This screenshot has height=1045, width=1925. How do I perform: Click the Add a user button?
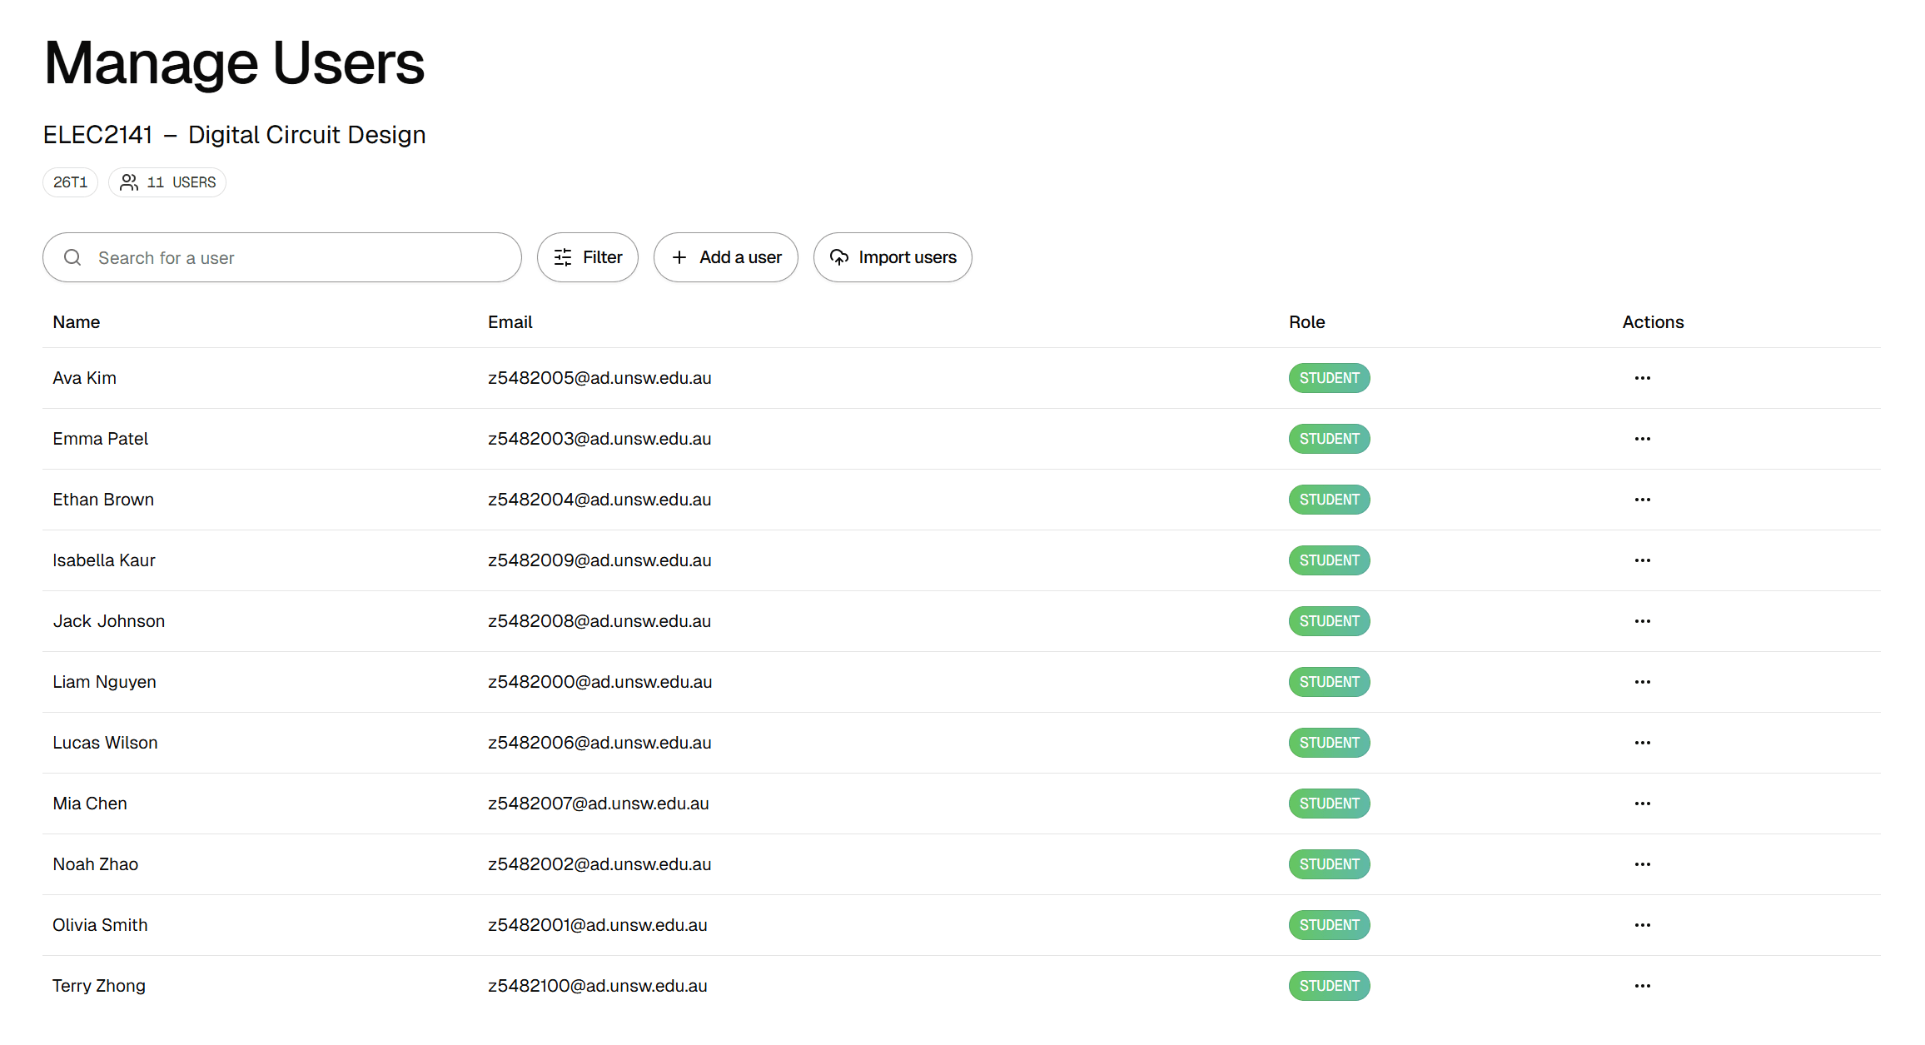(x=725, y=257)
